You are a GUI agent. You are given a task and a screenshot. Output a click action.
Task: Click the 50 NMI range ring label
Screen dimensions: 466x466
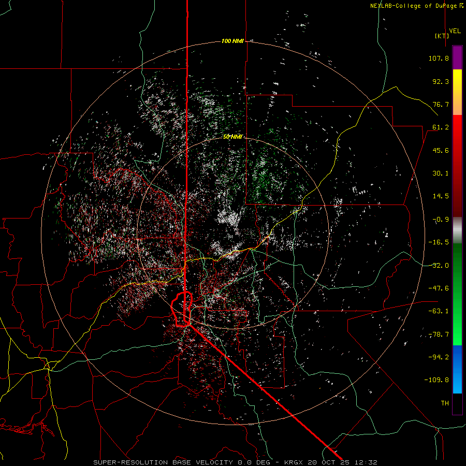pyautogui.click(x=232, y=137)
